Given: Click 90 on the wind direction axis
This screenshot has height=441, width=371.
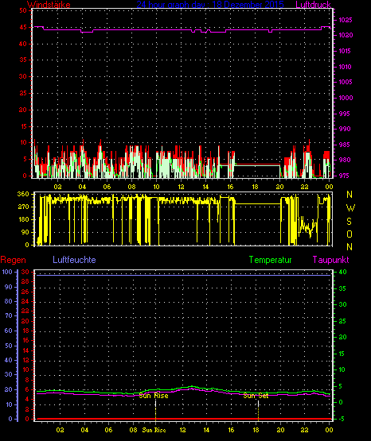Looking at the screenshot, I should point(25,232).
